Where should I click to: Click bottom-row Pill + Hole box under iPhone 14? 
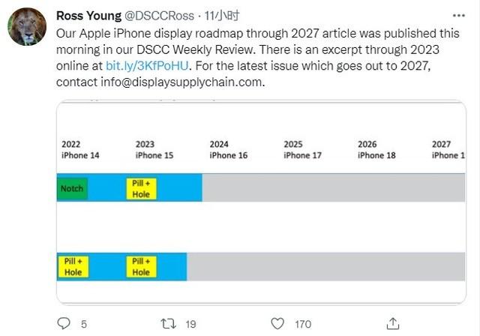73,267
